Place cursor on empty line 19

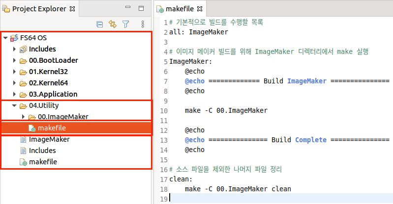tap(281, 199)
